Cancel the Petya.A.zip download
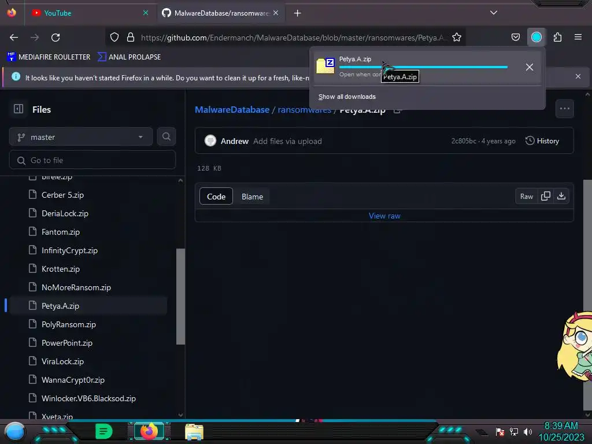 click(530, 67)
